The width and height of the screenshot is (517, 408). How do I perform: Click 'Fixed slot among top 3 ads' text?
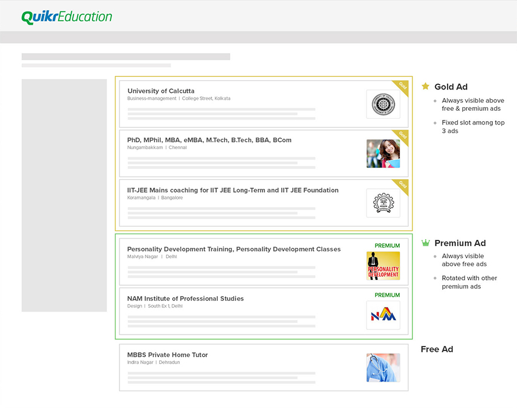tap(473, 127)
